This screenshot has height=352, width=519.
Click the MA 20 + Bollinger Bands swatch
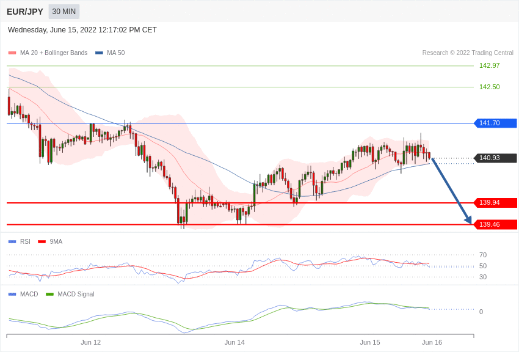(12, 53)
